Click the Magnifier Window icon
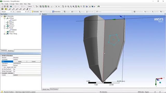The height and width of the screenshot is (93, 166). (x=76, y=6)
